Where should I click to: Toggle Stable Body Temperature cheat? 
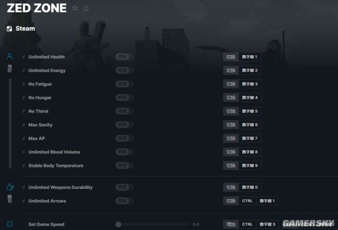[x=124, y=165]
